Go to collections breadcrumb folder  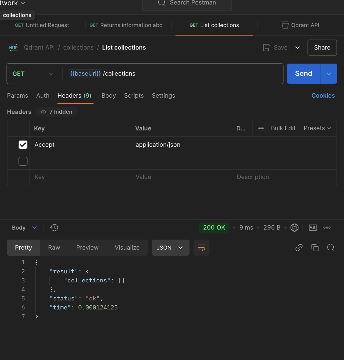click(78, 48)
